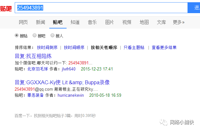Open the 图片 tab
Screen dimensions: 200x131
pyautogui.click(x=109, y=22)
